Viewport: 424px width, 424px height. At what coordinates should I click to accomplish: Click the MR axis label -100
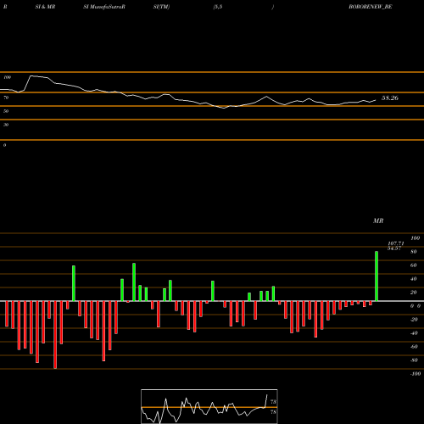click(416, 374)
